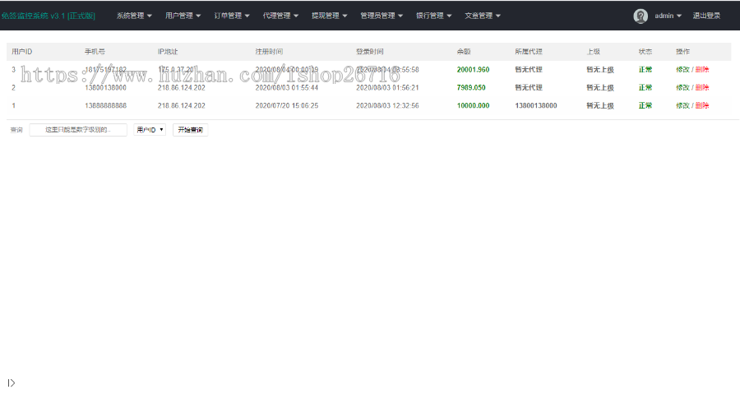
Task: Click 修改 for user with balance 7989.050
Action: tap(682, 87)
